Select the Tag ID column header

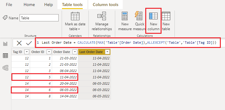click(17, 52)
